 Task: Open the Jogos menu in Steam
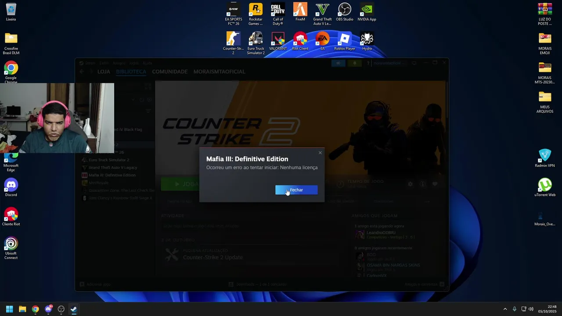coord(134,63)
